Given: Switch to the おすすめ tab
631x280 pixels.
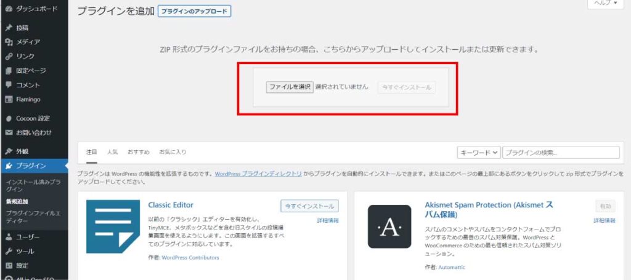Looking at the screenshot, I should (x=139, y=152).
